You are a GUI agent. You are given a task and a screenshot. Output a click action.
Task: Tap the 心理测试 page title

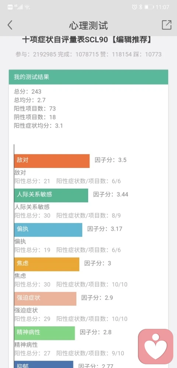point(88,25)
